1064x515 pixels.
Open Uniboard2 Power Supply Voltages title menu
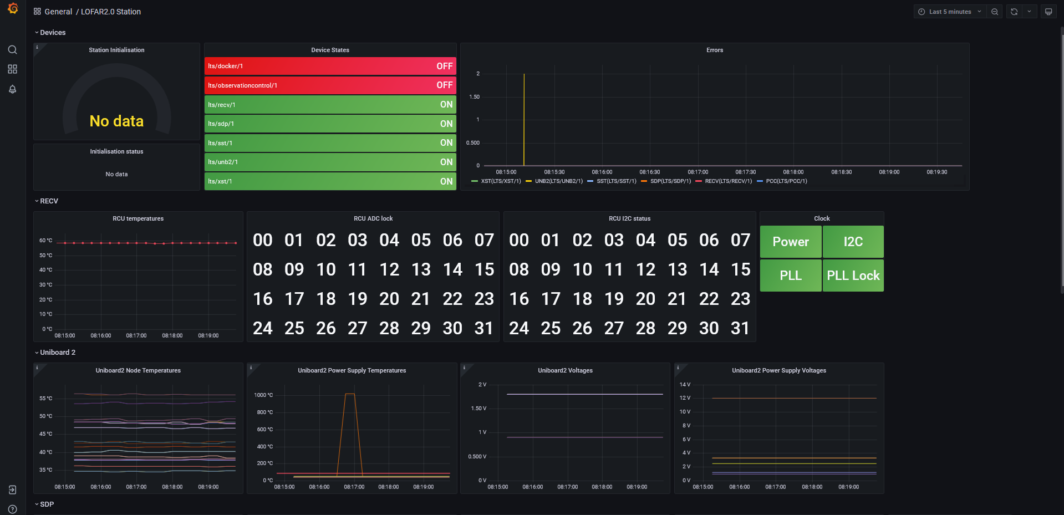(778, 370)
